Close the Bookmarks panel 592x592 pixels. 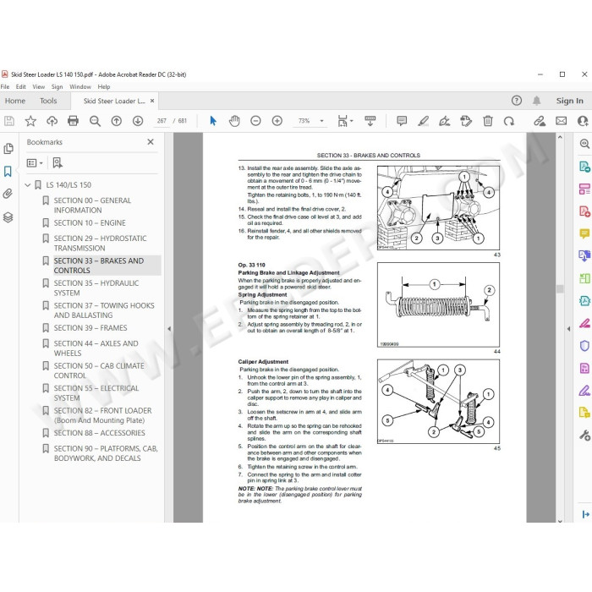pos(151,142)
